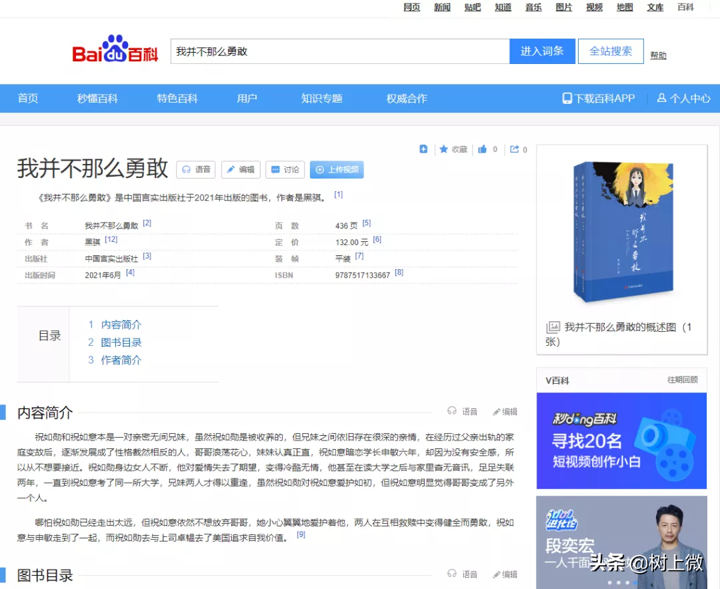
Task: Click the reference superscript [1] after the intro
Action: (337, 193)
